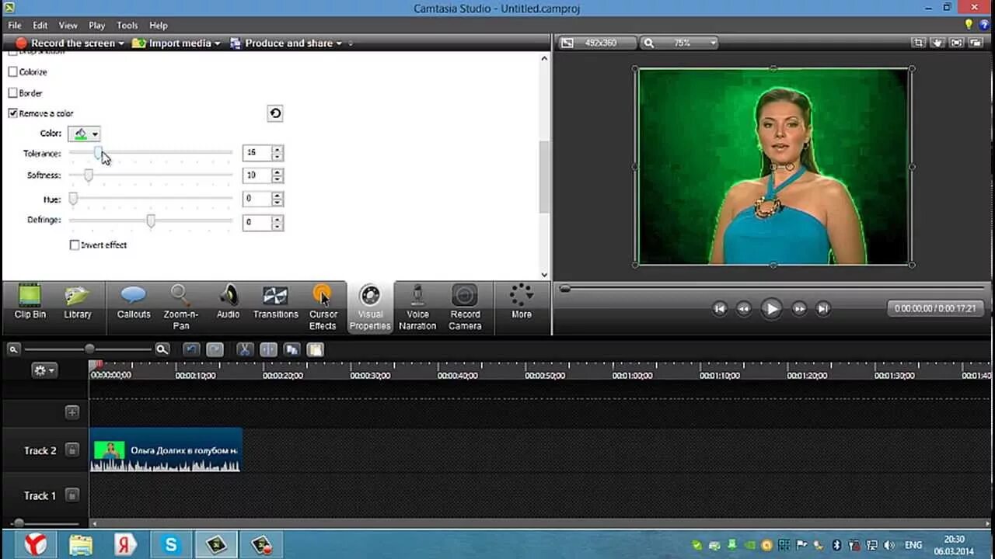
Task: Expand Record the screen dropdown
Action: tap(121, 43)
